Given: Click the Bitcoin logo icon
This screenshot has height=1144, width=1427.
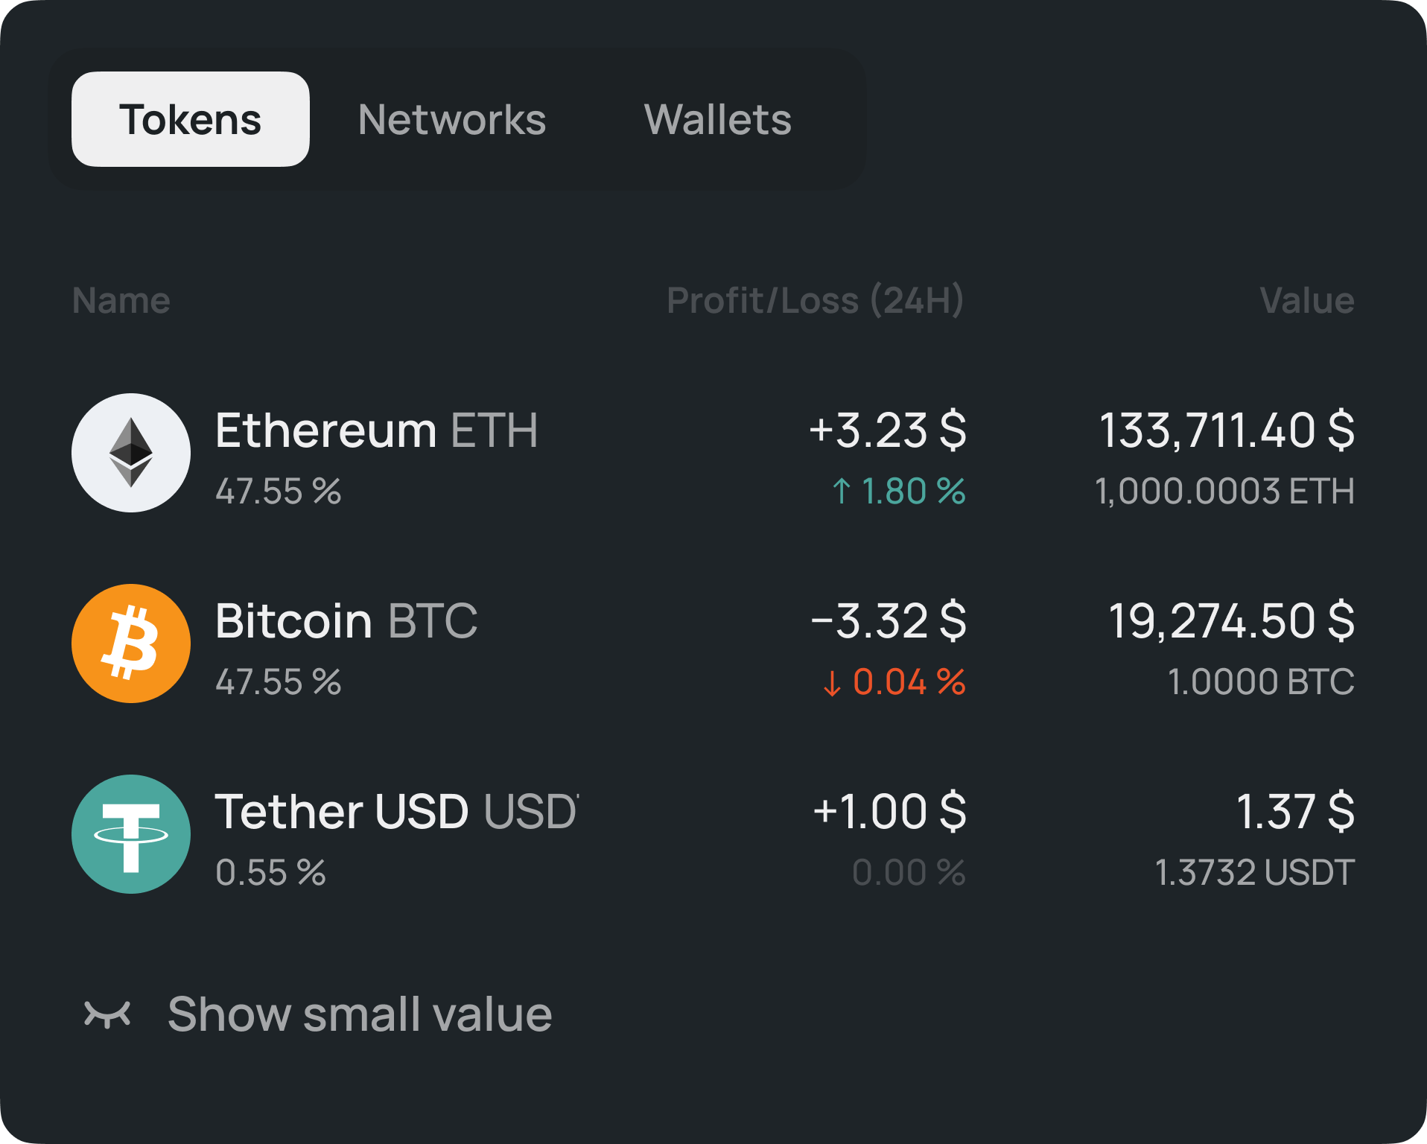Looking at the screenshot, I should (x=131, y=643).
